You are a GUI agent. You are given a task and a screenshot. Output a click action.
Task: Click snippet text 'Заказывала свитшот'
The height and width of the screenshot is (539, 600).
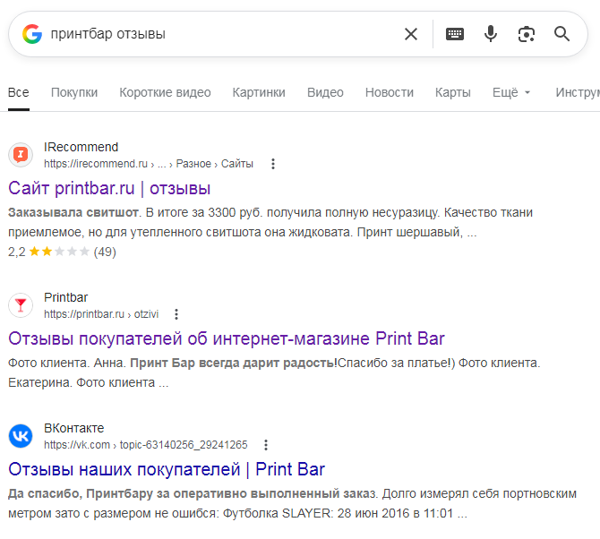(x=73, y=212)
